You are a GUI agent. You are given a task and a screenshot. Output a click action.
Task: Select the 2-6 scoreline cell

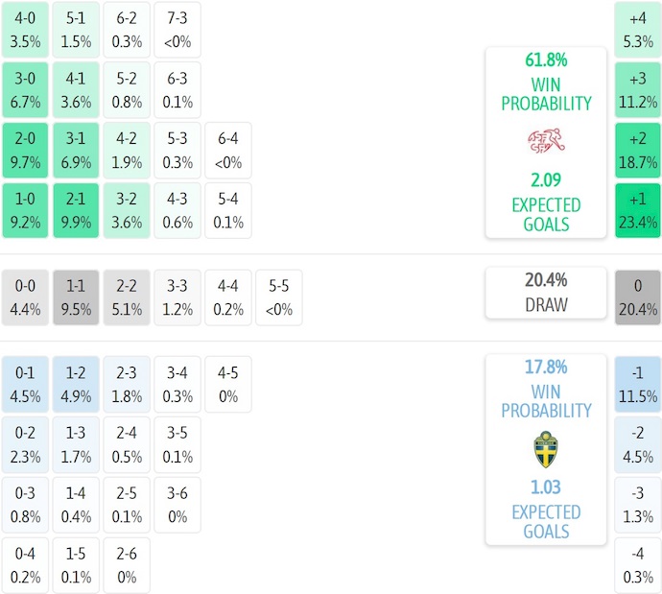(x=127, y=565)
